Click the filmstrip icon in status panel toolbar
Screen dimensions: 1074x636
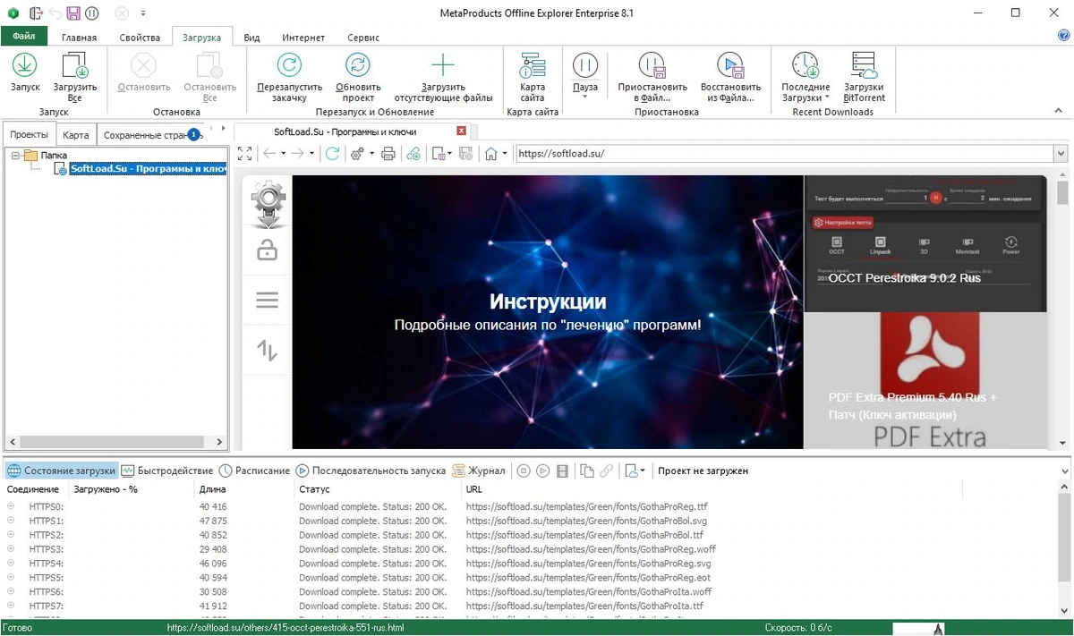pyautogui.click(x=562, y=471)
